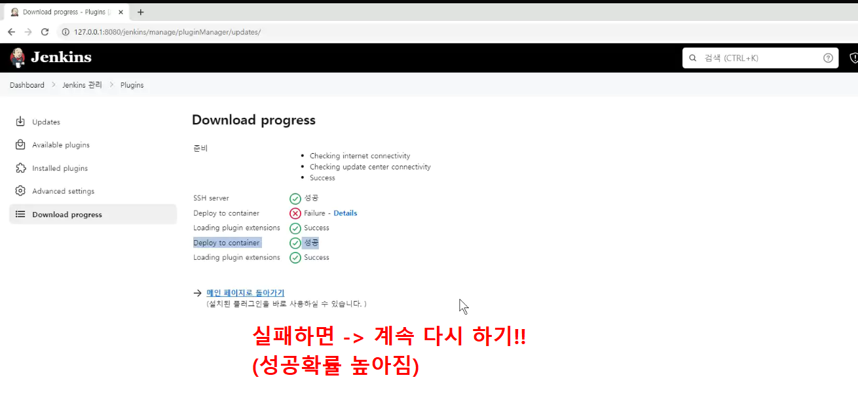
Task: Click the 준비 label
Action: point(200,148)
